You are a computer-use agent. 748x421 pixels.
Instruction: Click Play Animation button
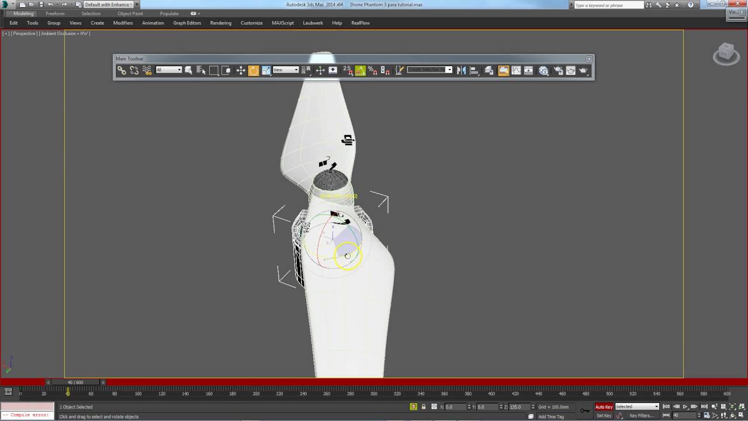pyautogui.click(x=685, y=406)
